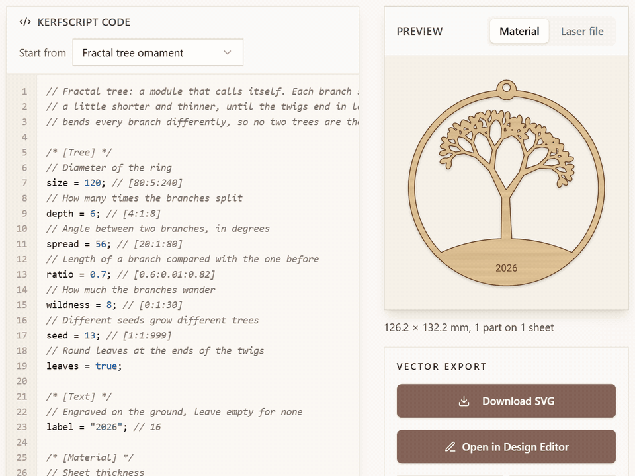Click the ratio value 0.7 in code

pos(98,274)
